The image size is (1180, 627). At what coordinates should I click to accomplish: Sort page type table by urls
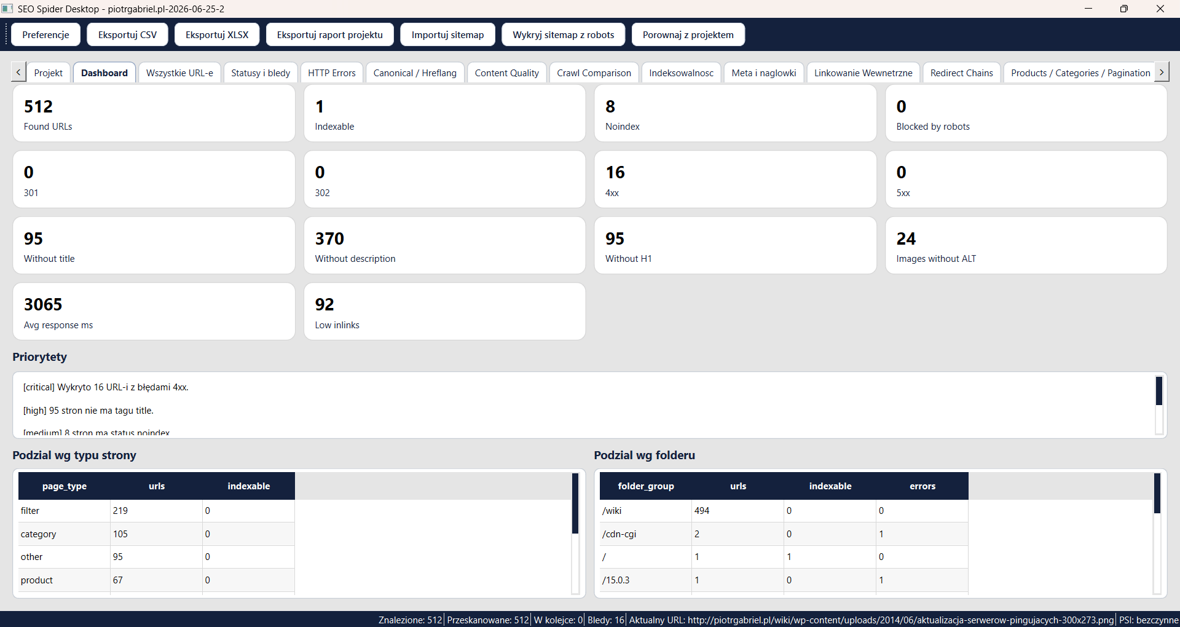(157, 486)
